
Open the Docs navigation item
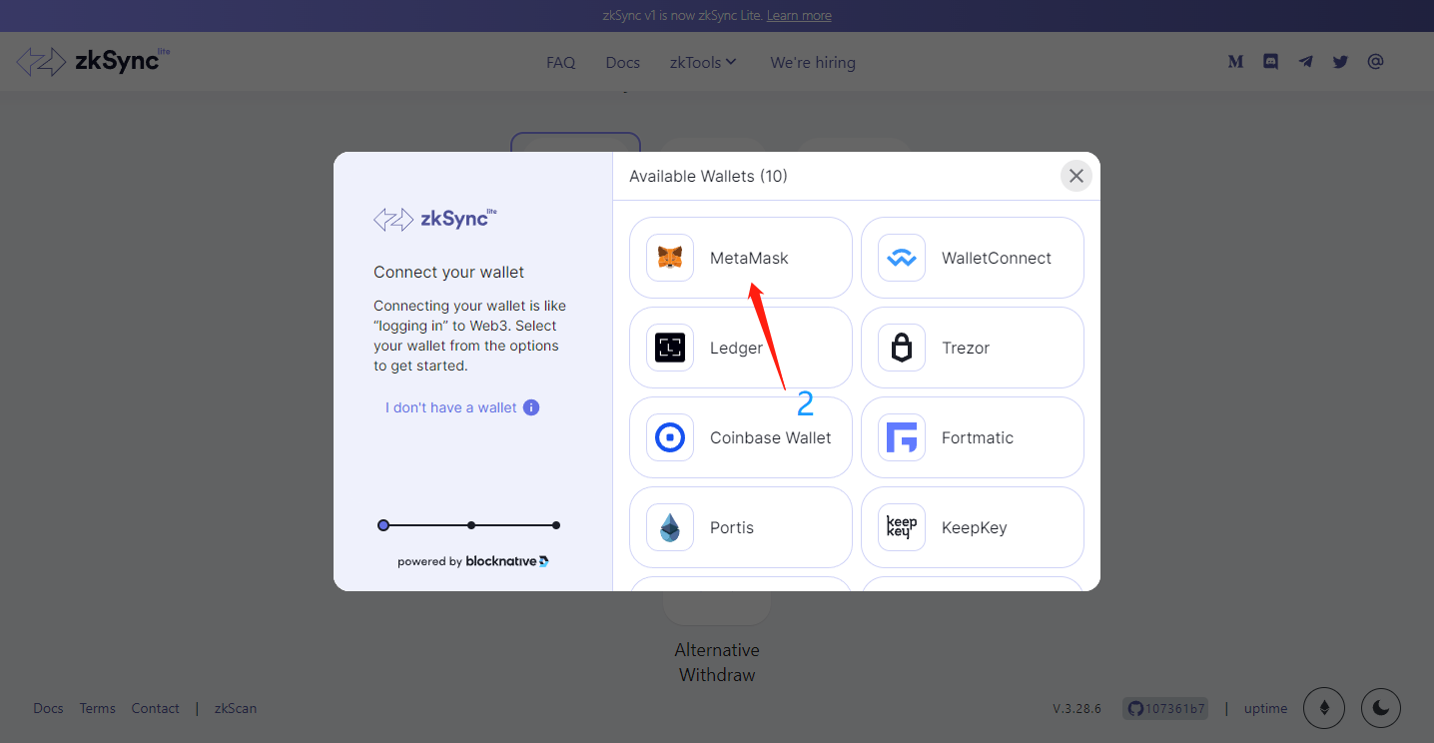[x=623, y=62]
